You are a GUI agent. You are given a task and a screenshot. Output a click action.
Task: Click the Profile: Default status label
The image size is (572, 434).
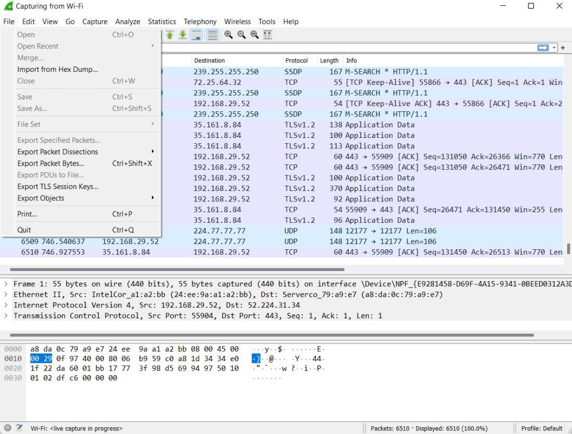pos(541,428)
